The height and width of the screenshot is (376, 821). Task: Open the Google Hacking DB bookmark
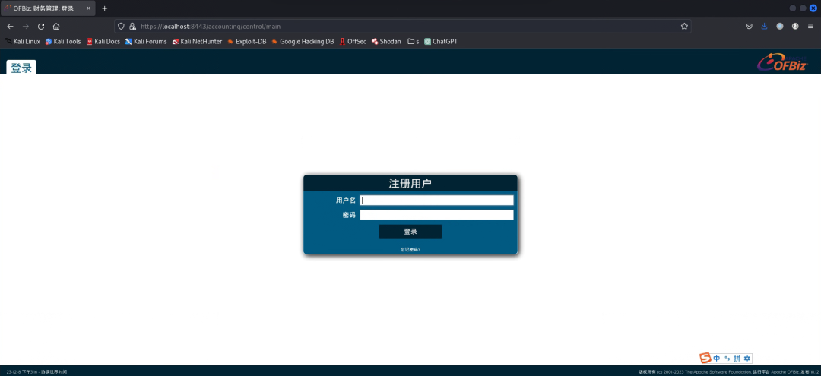(302, 41)
